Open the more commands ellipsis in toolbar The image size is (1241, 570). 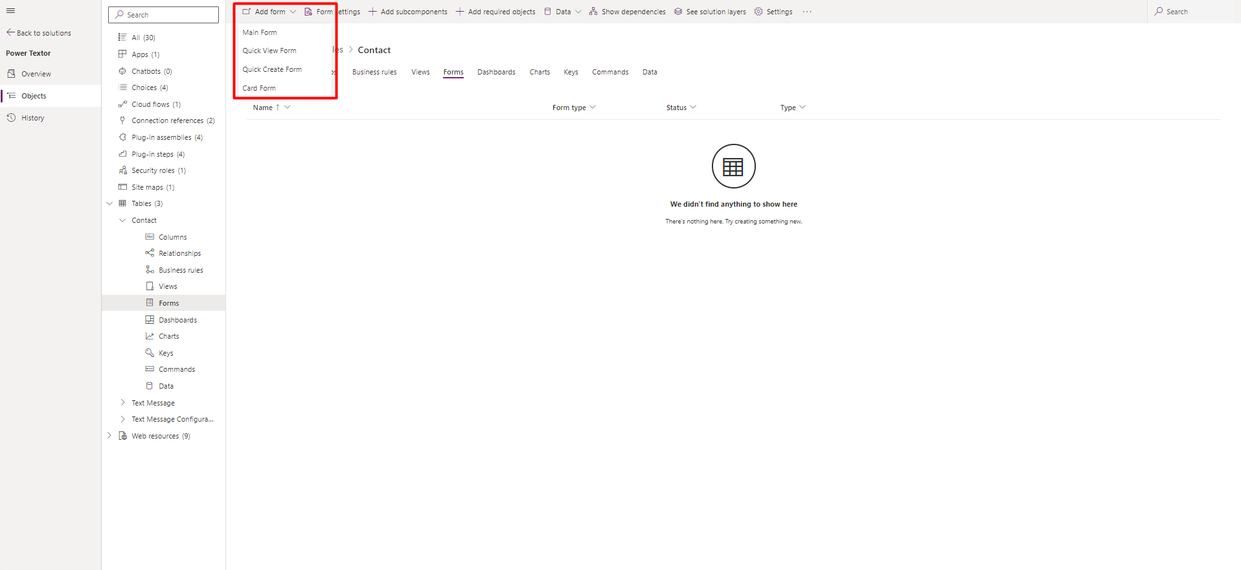pos(807,12)
